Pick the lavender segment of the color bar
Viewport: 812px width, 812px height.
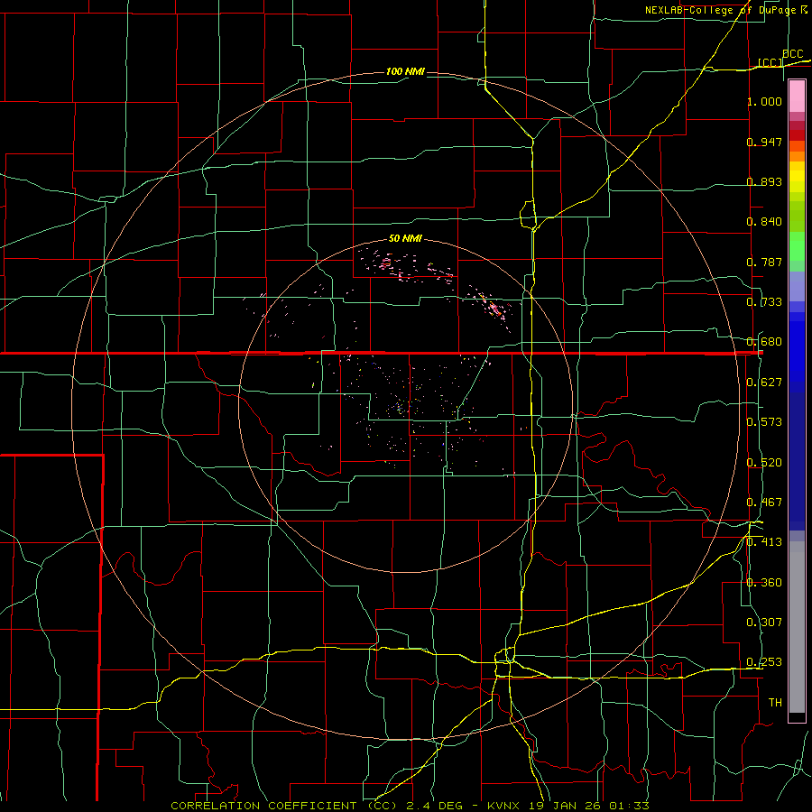coord(797,286)
